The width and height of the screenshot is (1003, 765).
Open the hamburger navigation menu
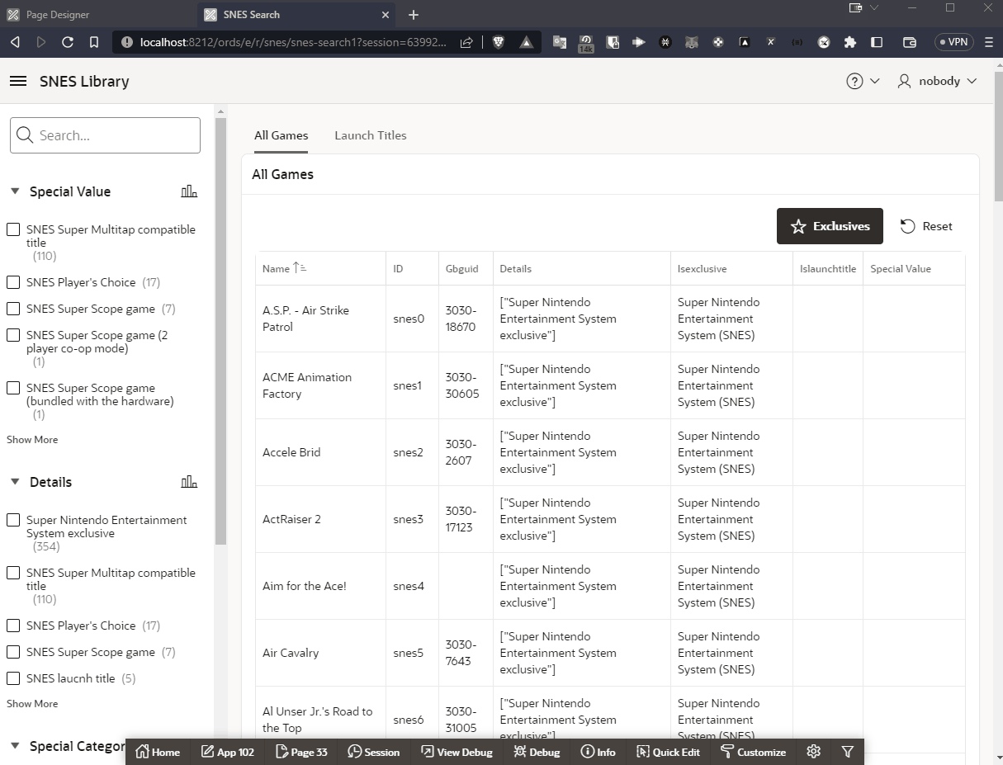click(x=17, y=81)
